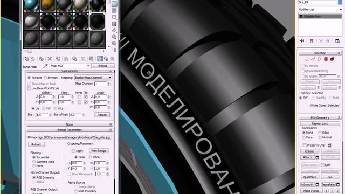Screen dimensions: 345x194
Task: Enable the Apply cropping checkbox
Action: (x=73, y=151)
